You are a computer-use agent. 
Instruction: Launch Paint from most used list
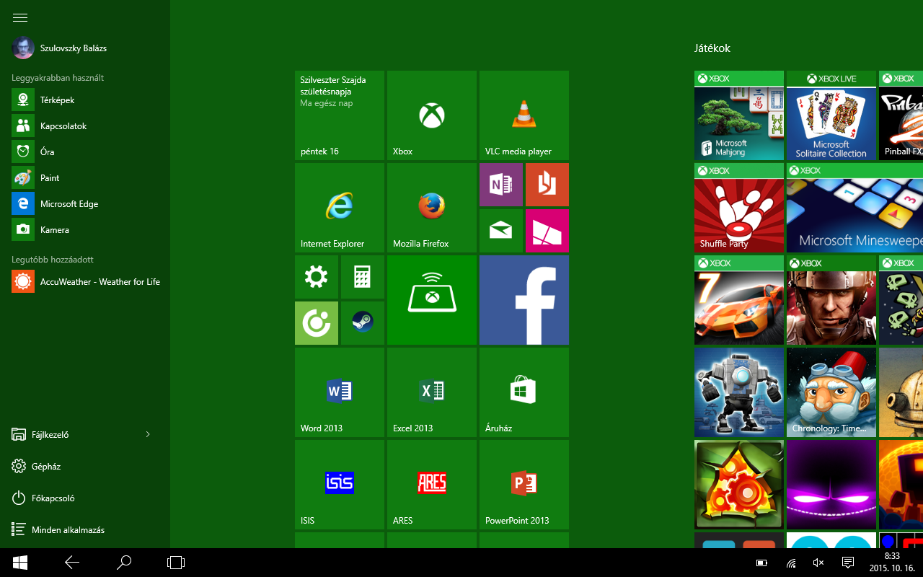point(85,177)
